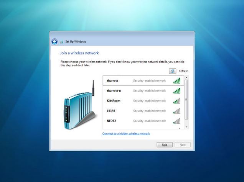Open Connect to a hidden wireless network
Image resolution: width=244 pixels, height=182 pixels.
[x=126, y=133]
